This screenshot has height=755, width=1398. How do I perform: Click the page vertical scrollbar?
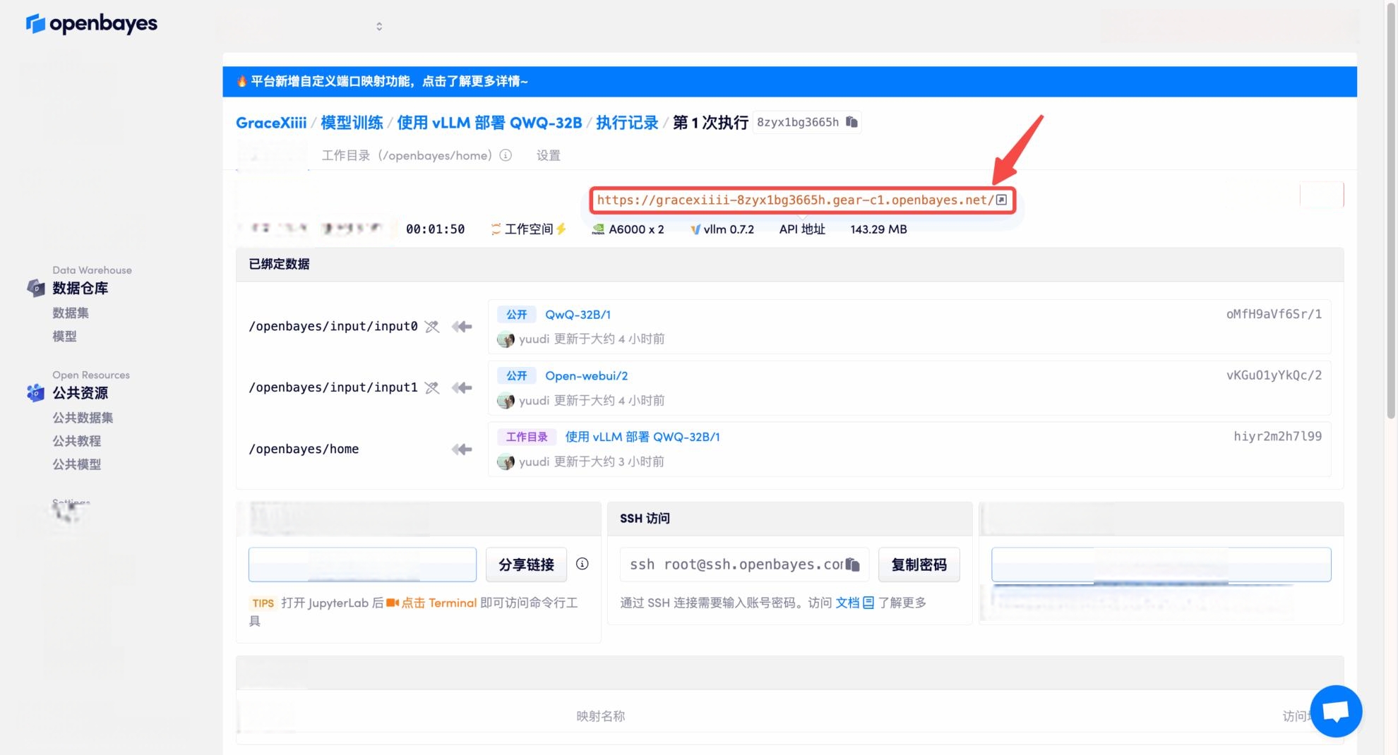(1391, 212)
